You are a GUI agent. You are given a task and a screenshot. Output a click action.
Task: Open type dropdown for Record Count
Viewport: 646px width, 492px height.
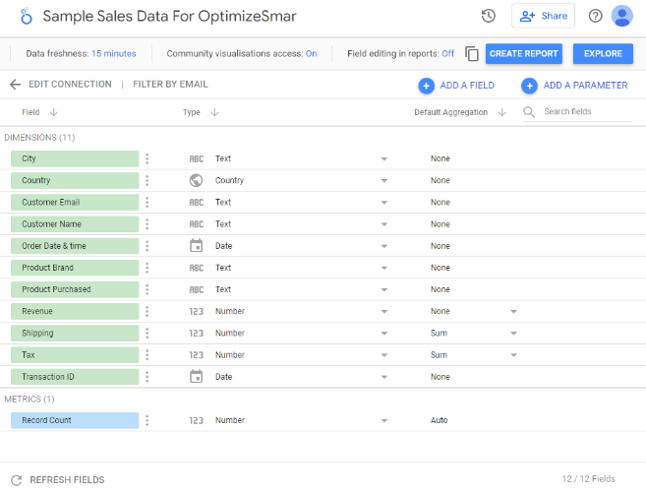pos(384,421)
